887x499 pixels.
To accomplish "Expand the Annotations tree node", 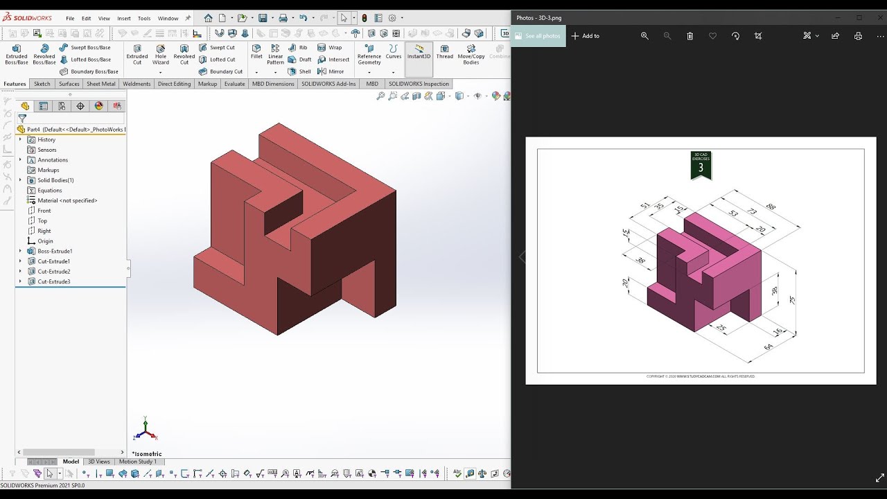I will (x=20, y=160).
